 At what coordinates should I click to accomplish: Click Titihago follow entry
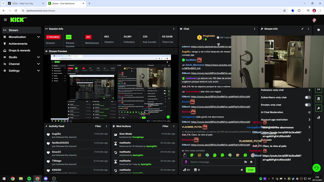coord(77,162)
